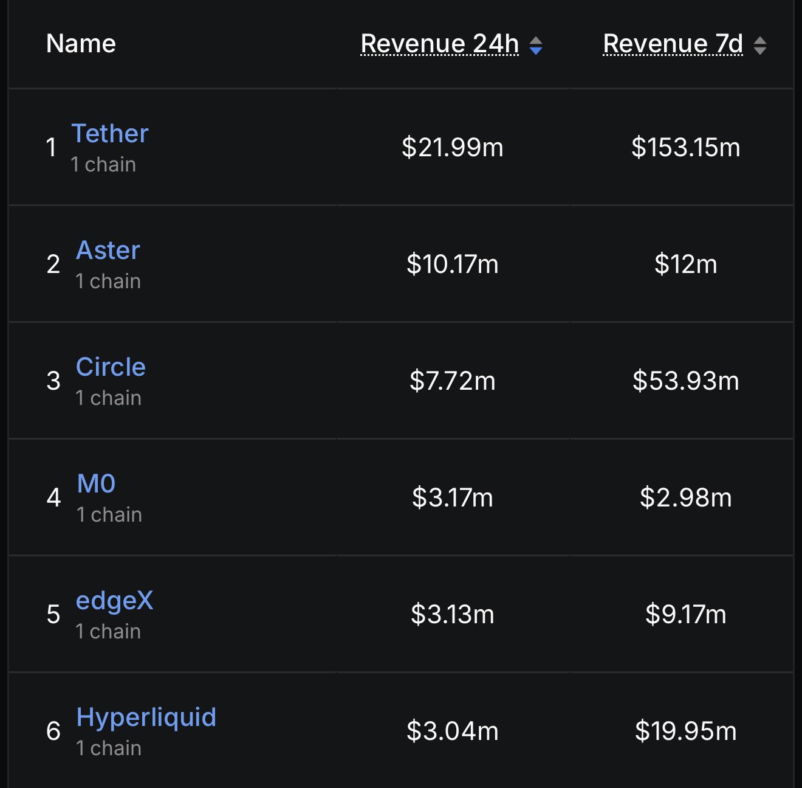Click the '1 chain' label under Hyperliquid
Screen dimensions: 802x788
(109, 748)
